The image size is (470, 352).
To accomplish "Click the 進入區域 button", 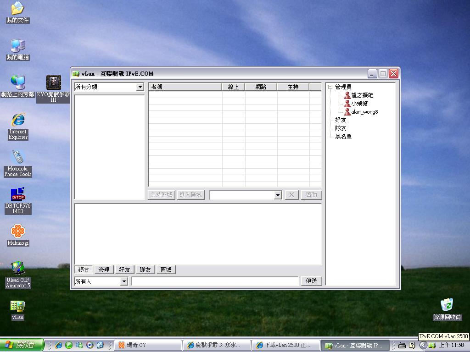I will [x=190, y=195].
